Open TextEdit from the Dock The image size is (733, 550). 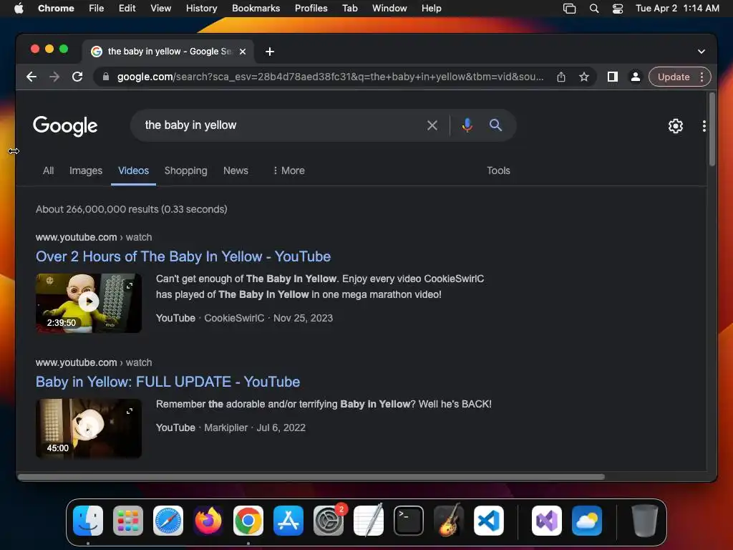pos(369,521)
